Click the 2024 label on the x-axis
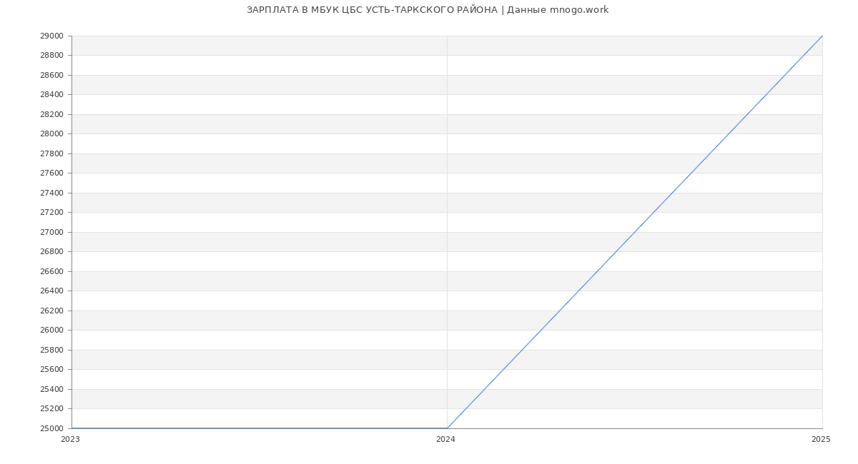This screenshot has width=858, height=464. [445, 440]
